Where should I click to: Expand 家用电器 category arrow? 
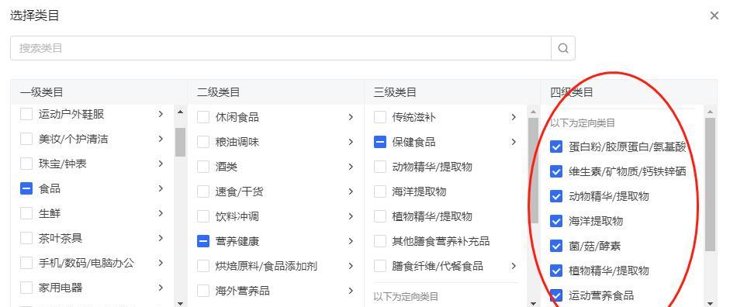(161, 288)
